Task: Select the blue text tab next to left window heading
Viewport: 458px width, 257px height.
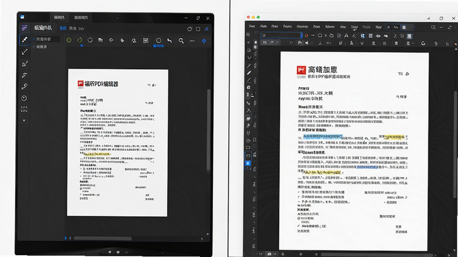Action: 63,28
